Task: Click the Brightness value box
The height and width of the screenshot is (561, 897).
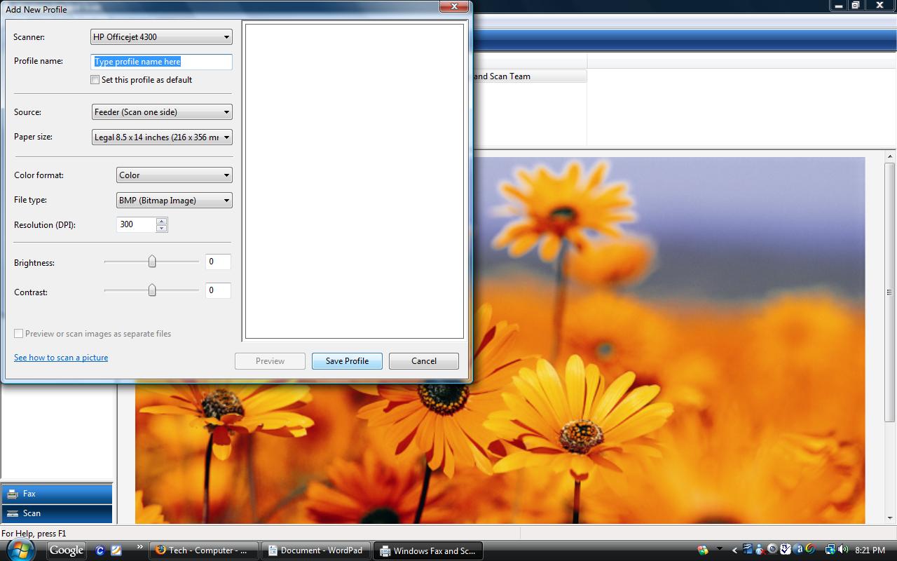Action: coord(218,262)
